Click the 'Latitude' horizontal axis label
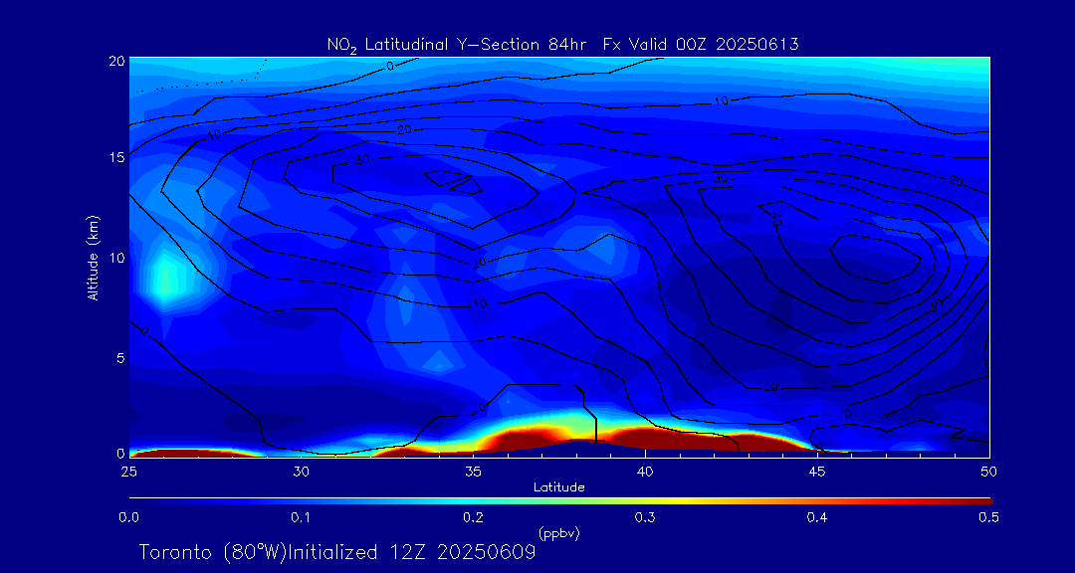The height and width of the screenshot is (573, 1075). tap(559, 487)
